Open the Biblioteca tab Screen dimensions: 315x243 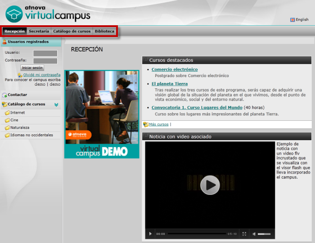[x=104, y=31]
